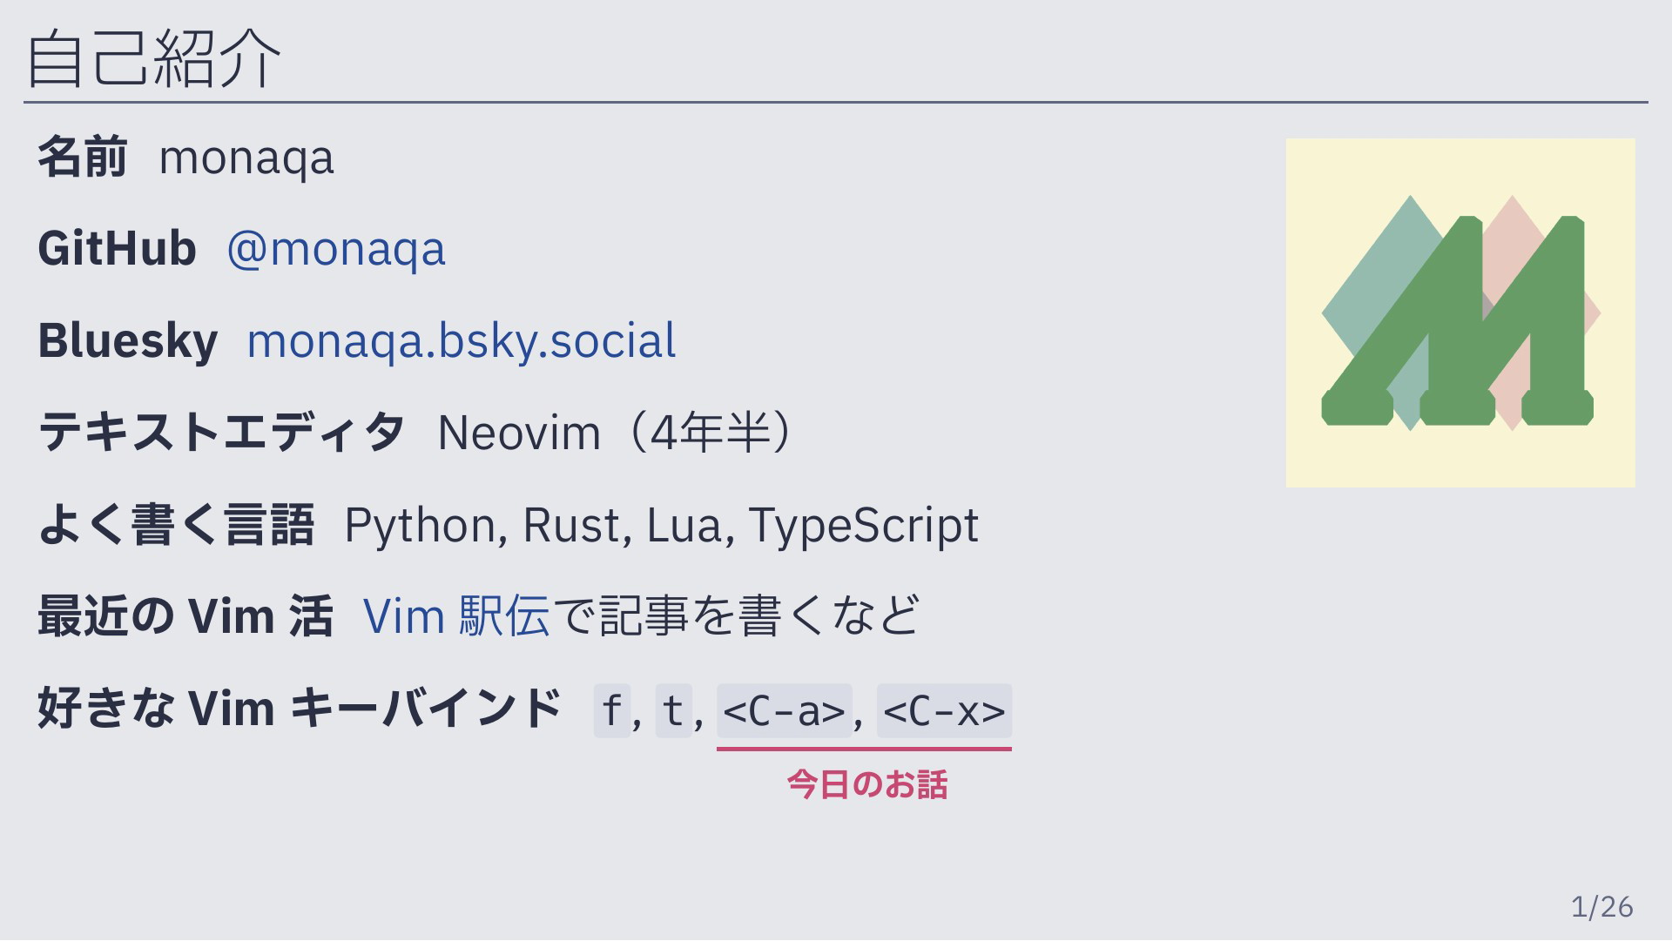Click the slide title 自己紹介

154,57
